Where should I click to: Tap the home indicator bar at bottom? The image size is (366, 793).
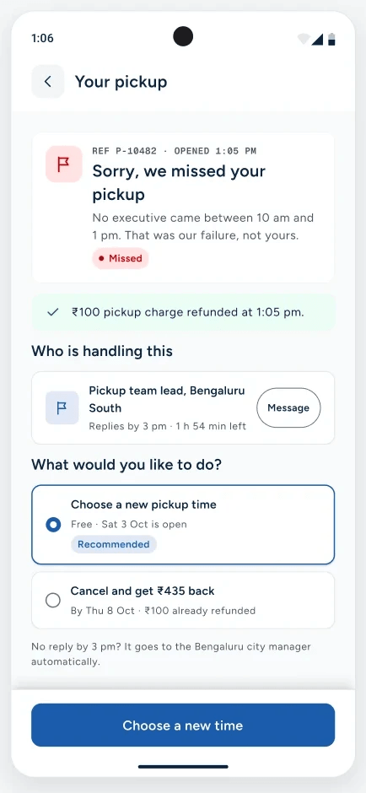click(x=183, y=767)
